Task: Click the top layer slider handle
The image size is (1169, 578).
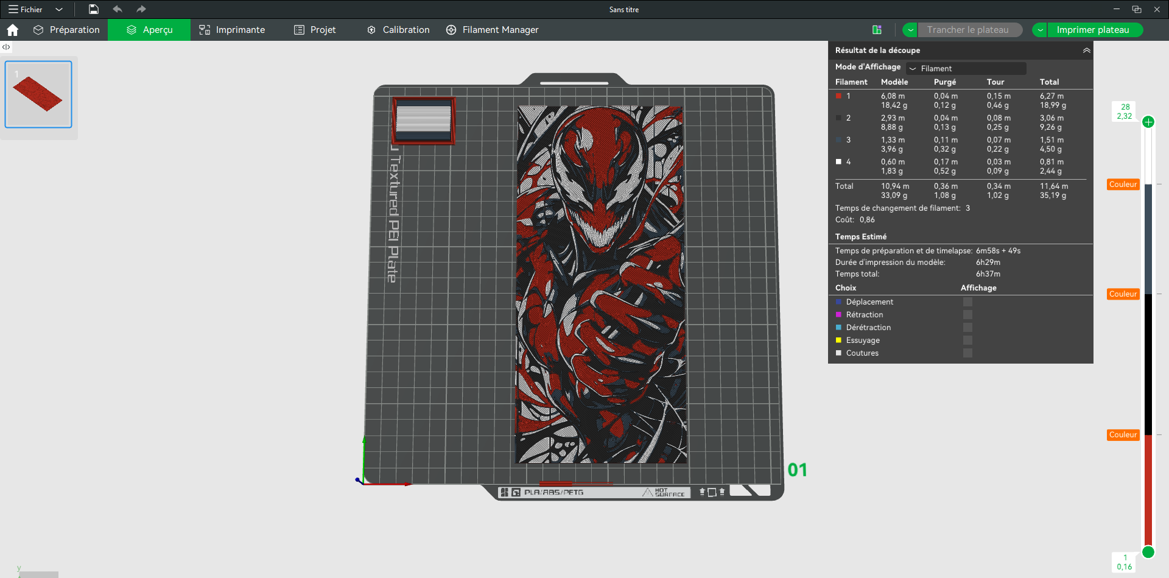Action: [x=1148, y=122]
